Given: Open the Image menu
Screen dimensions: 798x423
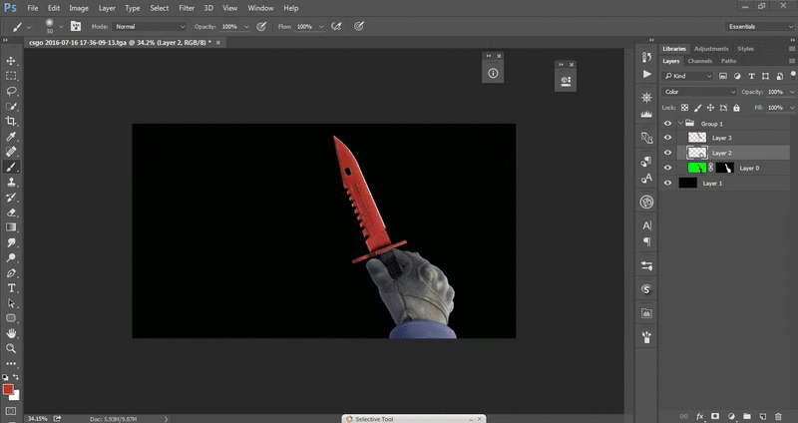Looking at the screenshot, I should 79,8.
